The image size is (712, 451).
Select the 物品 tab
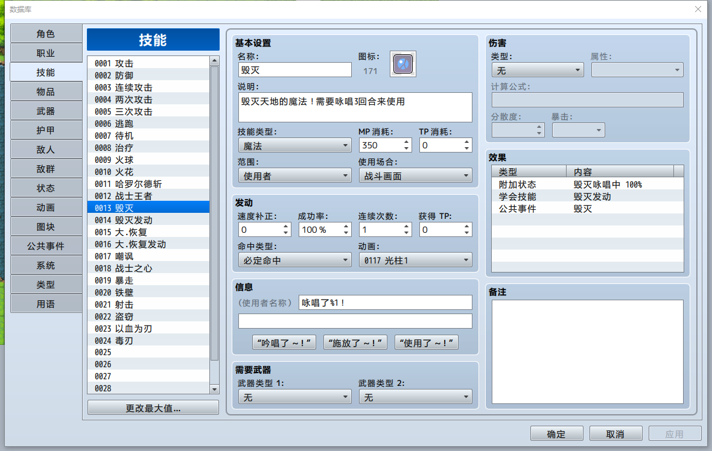click(46, 92)
